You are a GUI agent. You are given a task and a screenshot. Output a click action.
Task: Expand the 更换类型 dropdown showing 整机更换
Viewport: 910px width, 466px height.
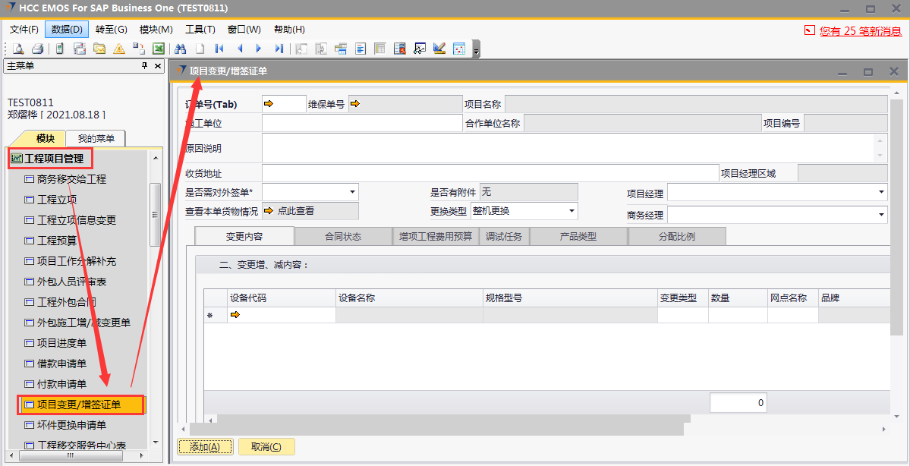[x=572, y=211]
